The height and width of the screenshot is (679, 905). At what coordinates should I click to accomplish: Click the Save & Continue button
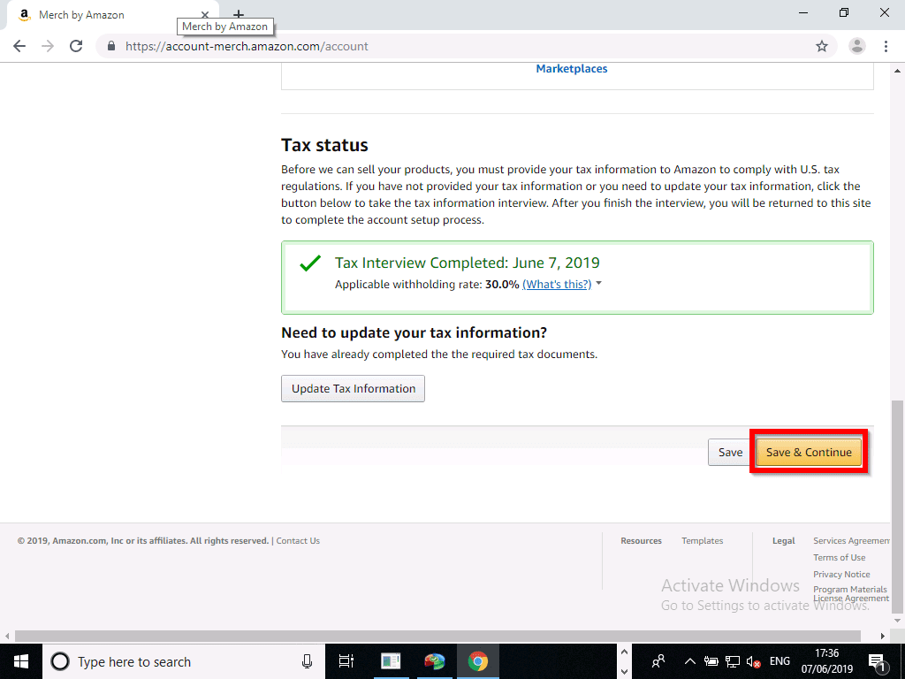(x=808, y=452)
